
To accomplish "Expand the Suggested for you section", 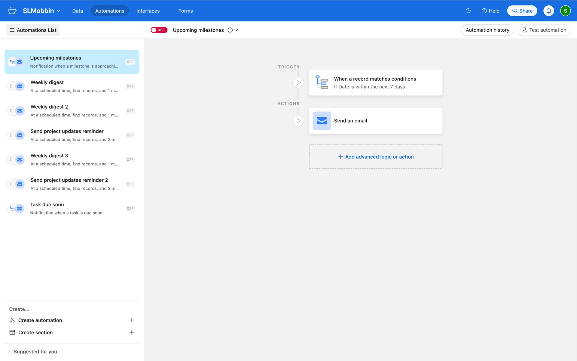I will coord(32,351).
